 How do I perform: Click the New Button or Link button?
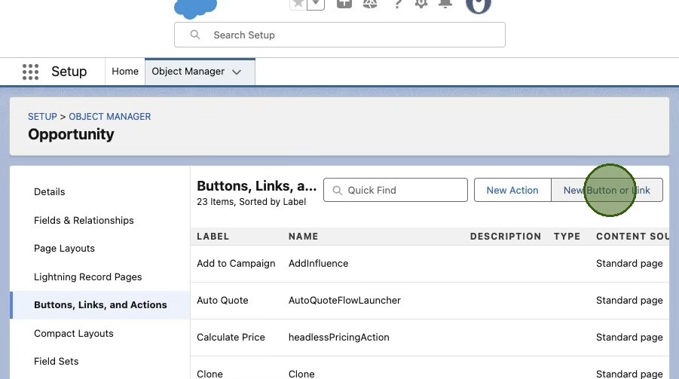[x=607, y=191]
